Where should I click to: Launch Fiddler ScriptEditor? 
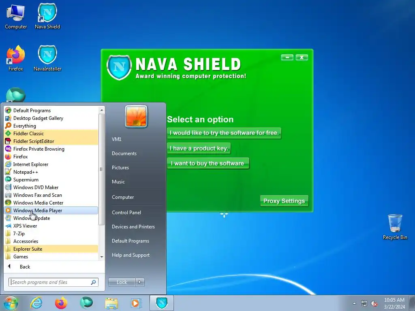(51, 141)
